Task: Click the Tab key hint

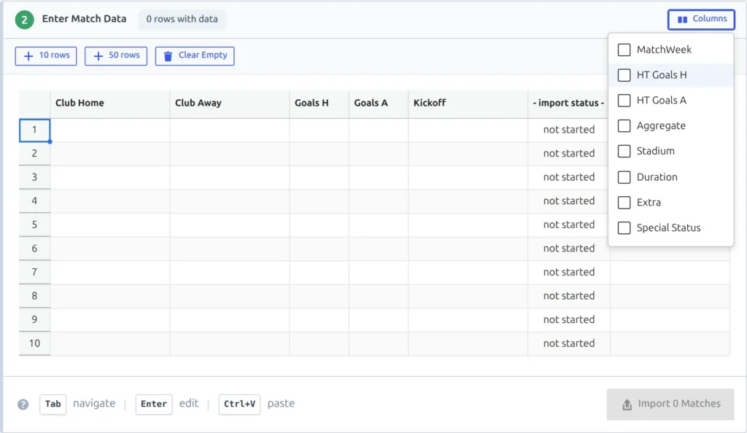Action: point(53,405)
